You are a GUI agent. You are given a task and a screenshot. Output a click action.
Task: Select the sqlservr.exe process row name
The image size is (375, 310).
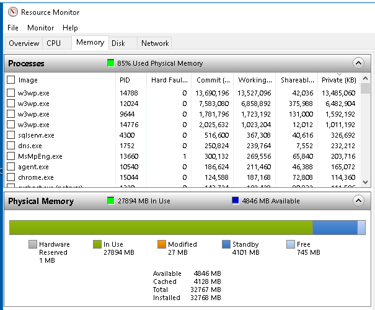(x=36, y=135)
